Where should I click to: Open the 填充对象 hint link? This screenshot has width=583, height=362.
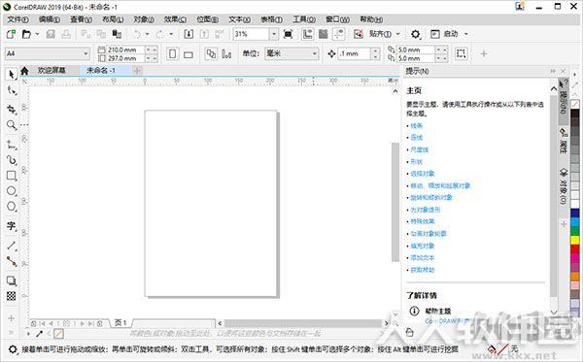tap(422, 246)
